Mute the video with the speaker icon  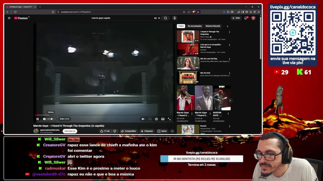[x=44, y=119]
